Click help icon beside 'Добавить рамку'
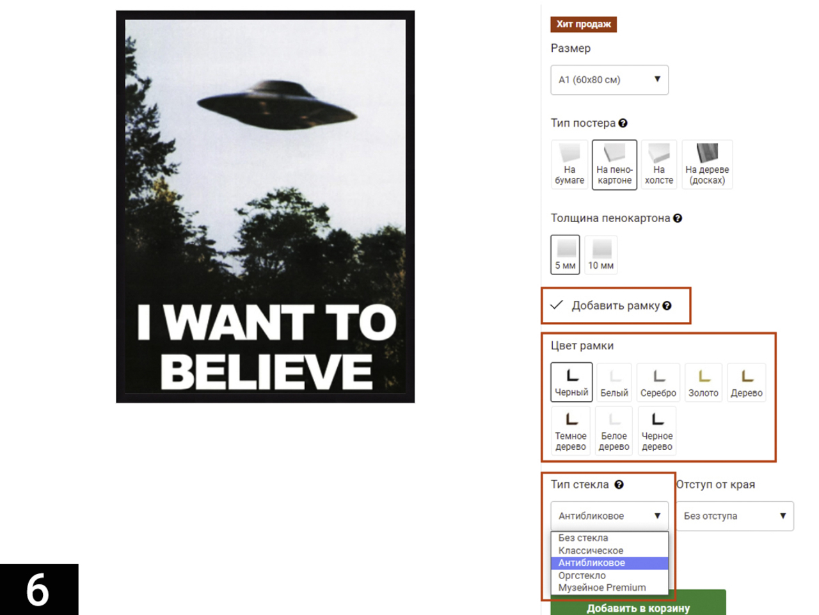 (667, 306)
